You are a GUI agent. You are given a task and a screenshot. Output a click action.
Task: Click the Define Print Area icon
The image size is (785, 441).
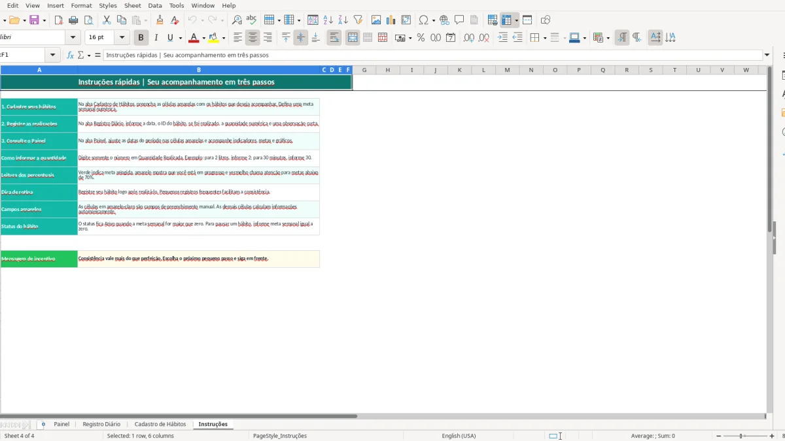pos(493,20)
